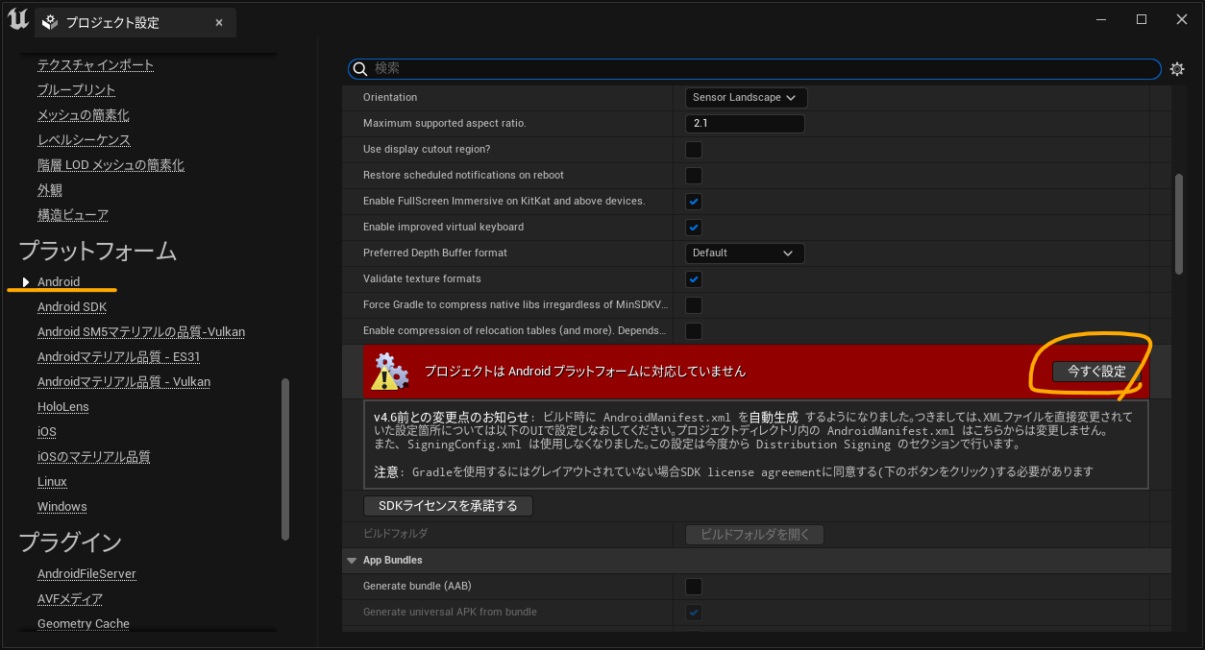Image resolution: width=1205 pixels, height=650 pixels.
Task: Open settings options via top-right gear icon
Action: tap(1178, 68)
